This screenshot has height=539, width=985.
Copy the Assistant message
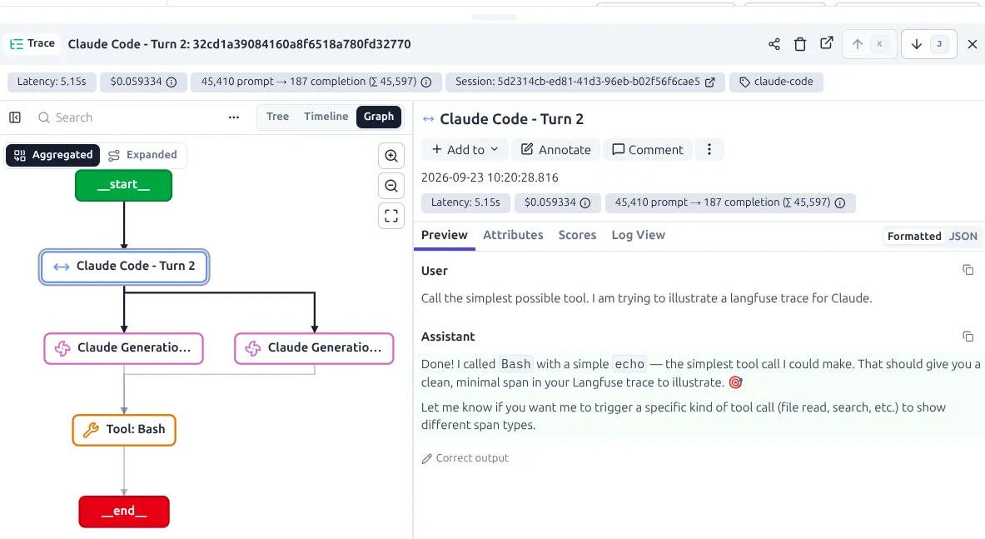tap(968, 337)
